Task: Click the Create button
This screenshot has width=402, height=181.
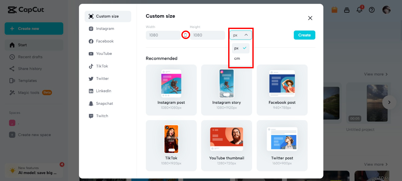Action: 305,35
